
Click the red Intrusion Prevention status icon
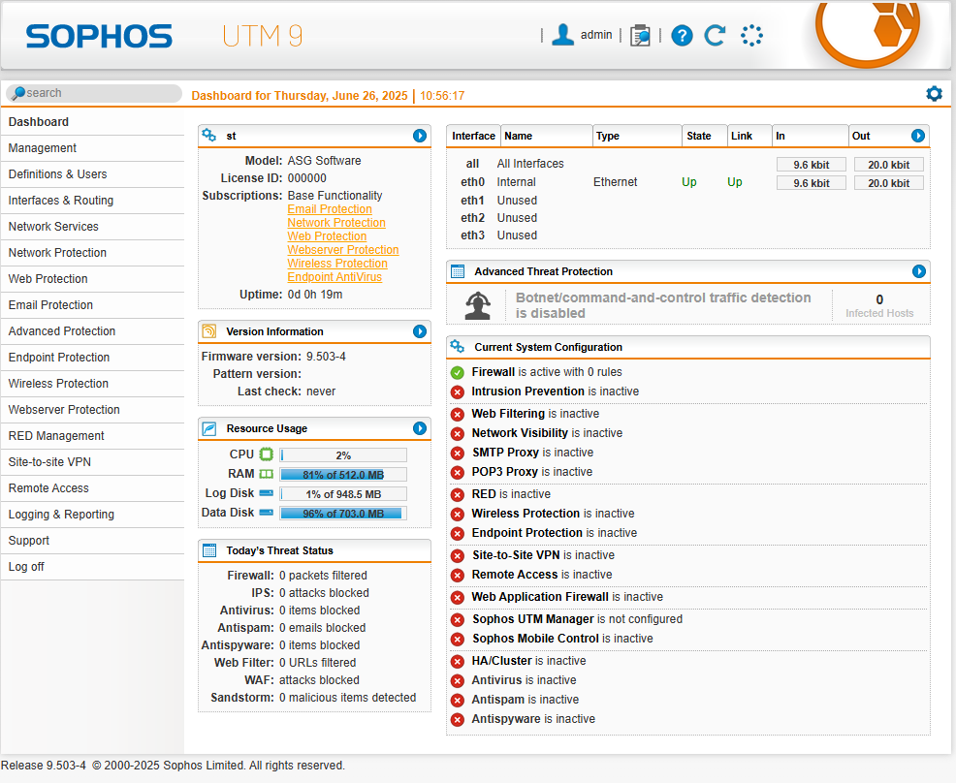(x=458, y=391)
